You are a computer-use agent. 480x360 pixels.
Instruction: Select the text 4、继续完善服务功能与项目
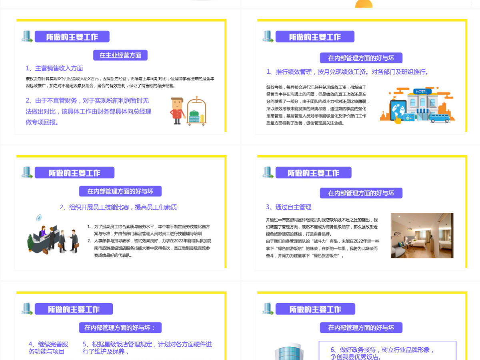pyautogui.click(x=48, y=348)
